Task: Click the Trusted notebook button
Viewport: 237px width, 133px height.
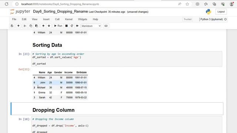Action: [x=187, y=19]
